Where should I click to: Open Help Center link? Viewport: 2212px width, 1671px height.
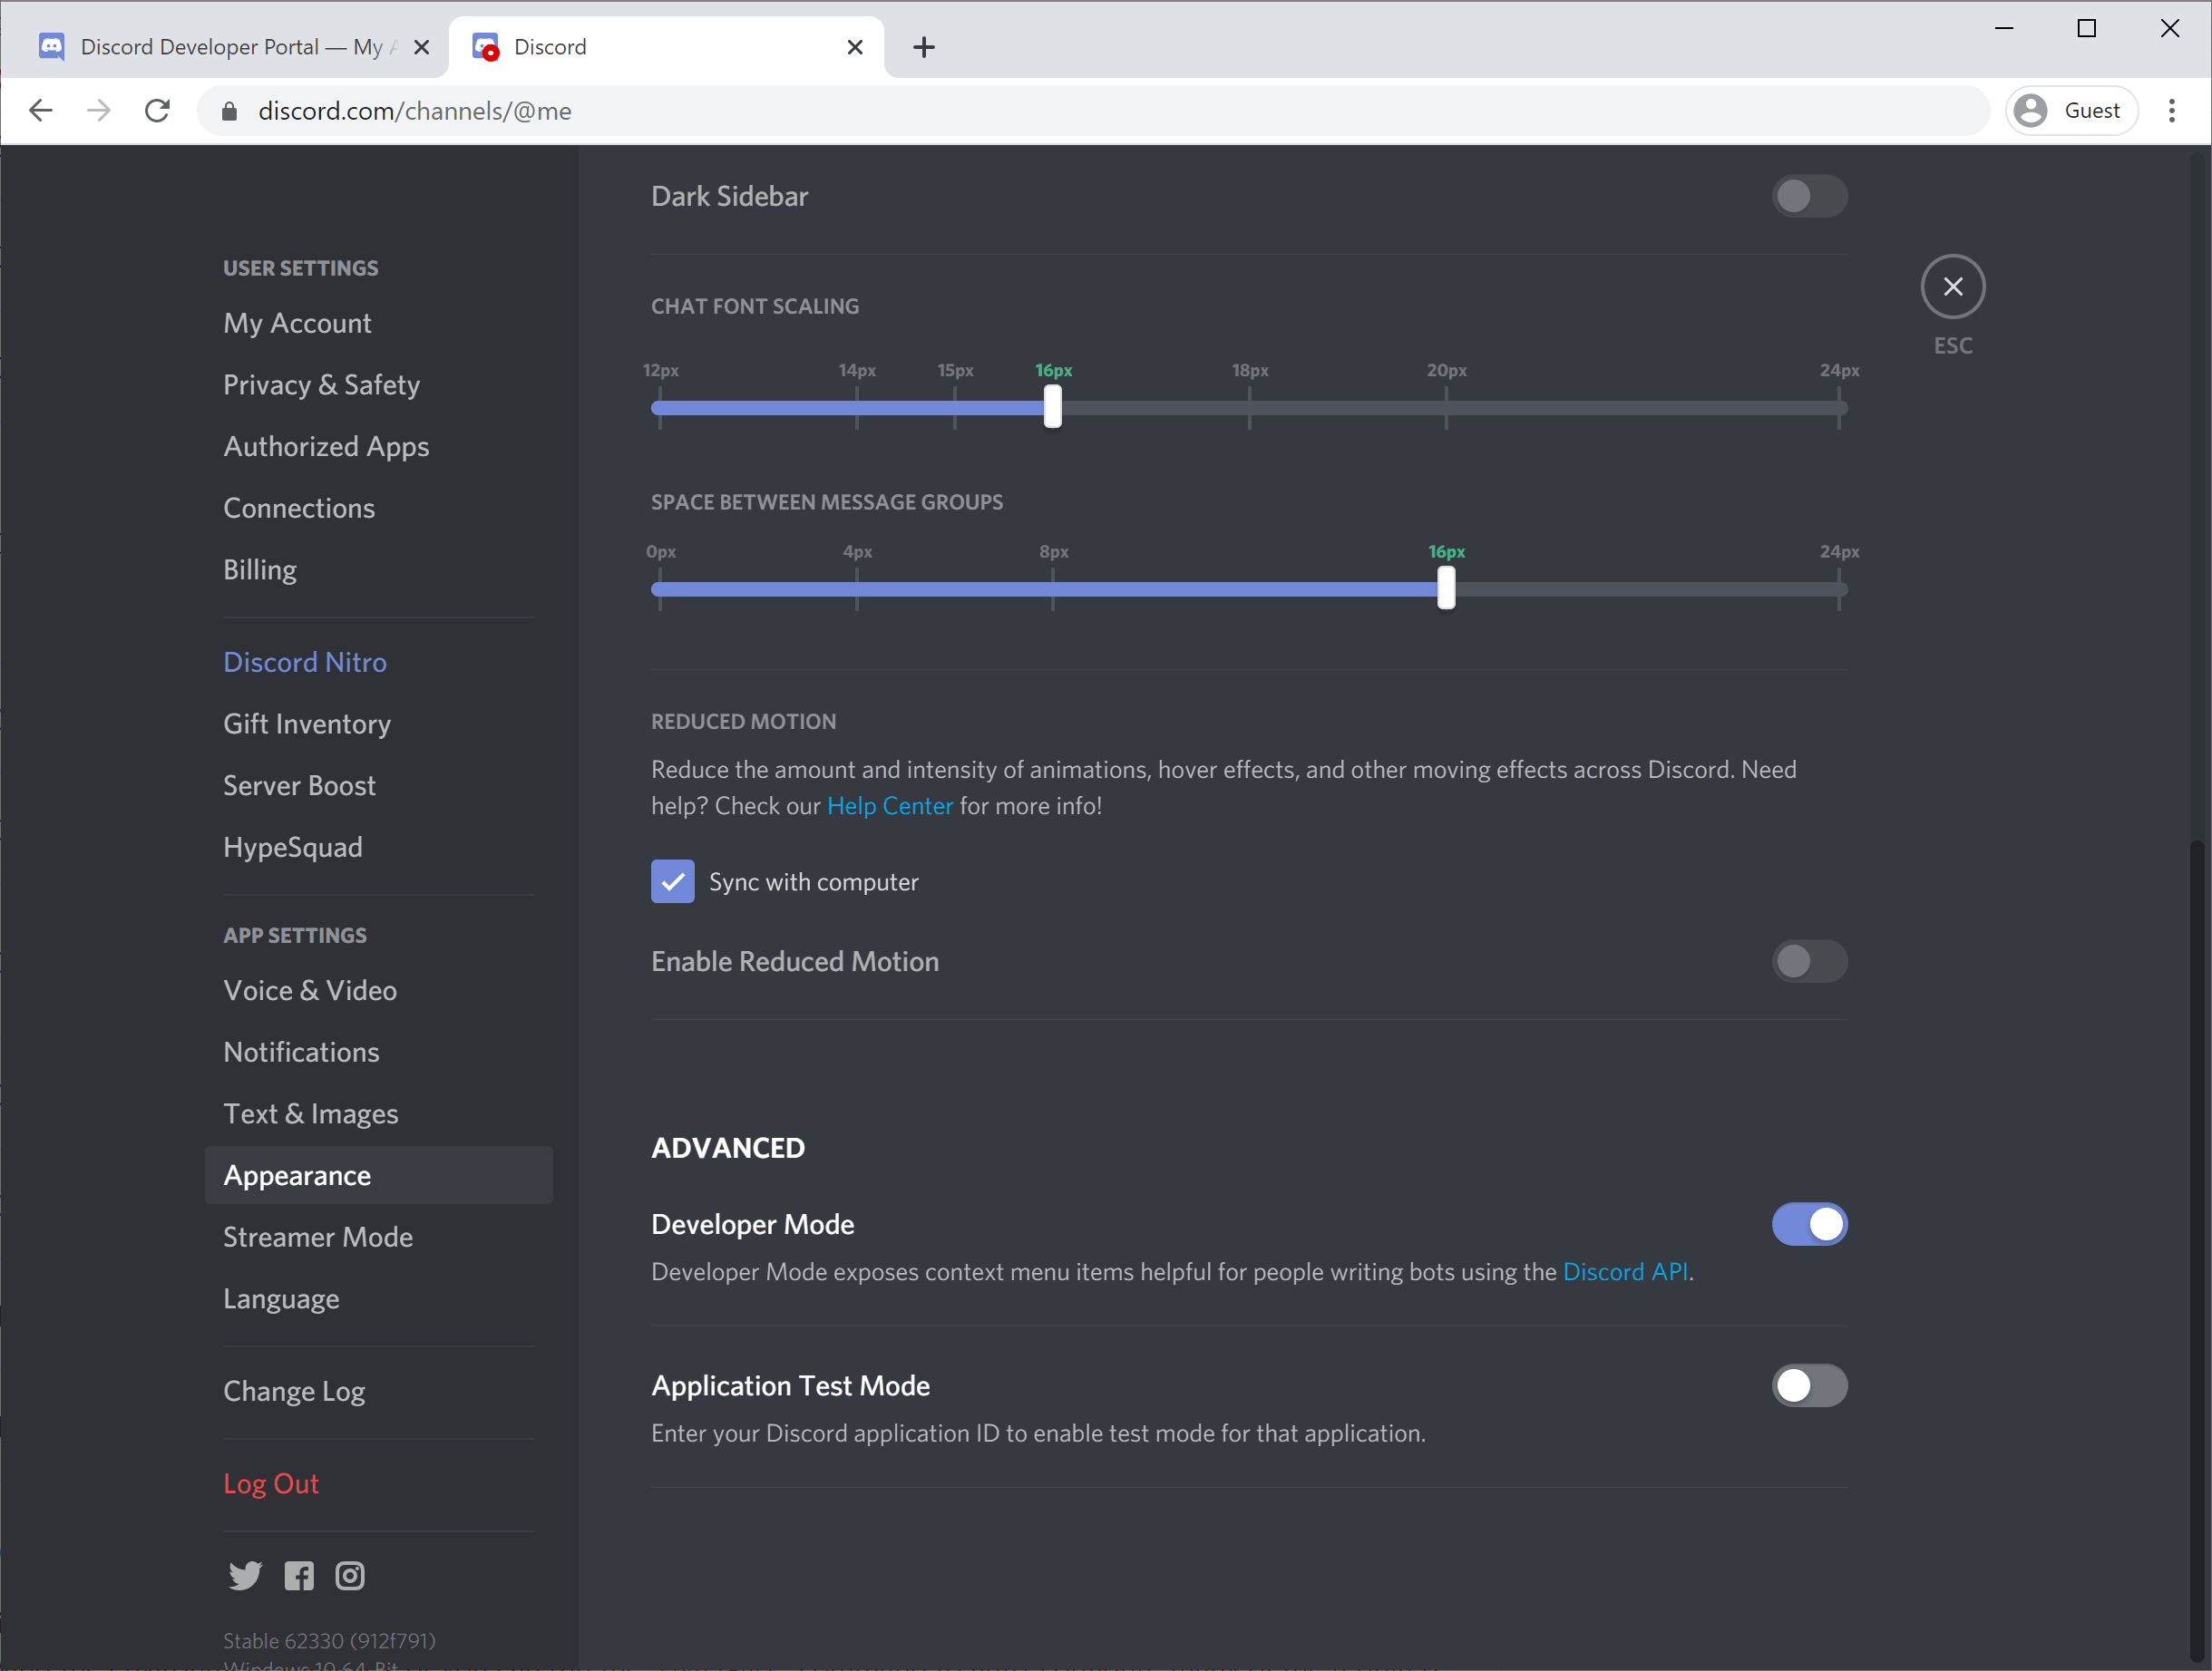point(888,806)
